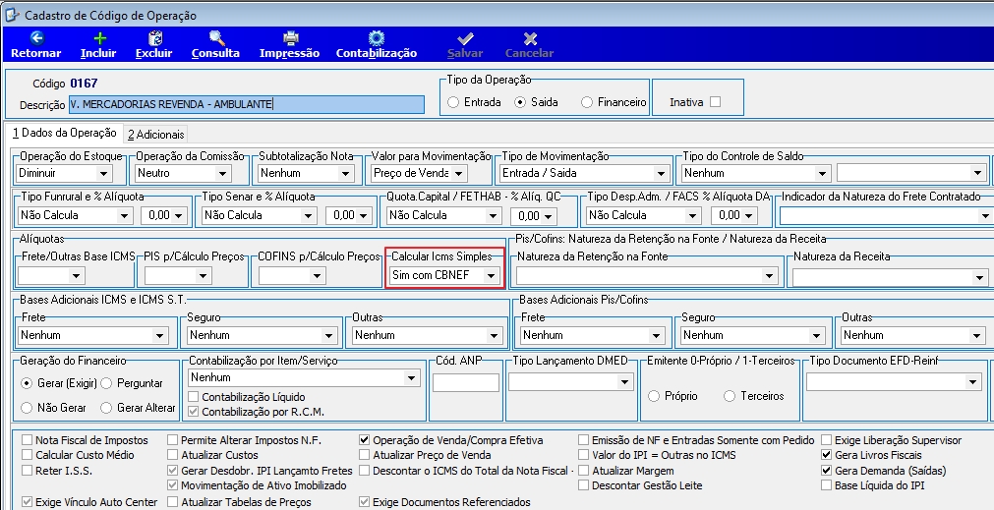Uncheck Operação de Venda/Compra Efetiva
Screen dimensions: 994x510
point(364,440)
